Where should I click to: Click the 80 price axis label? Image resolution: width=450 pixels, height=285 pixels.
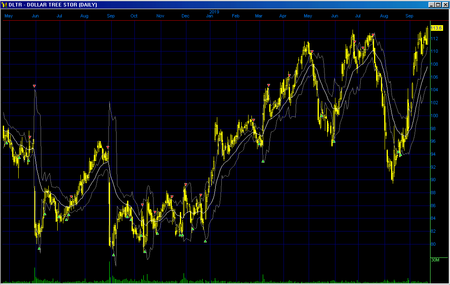pos(433,244)
